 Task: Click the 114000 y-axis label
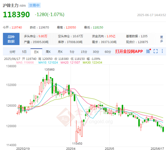[11, 145]
